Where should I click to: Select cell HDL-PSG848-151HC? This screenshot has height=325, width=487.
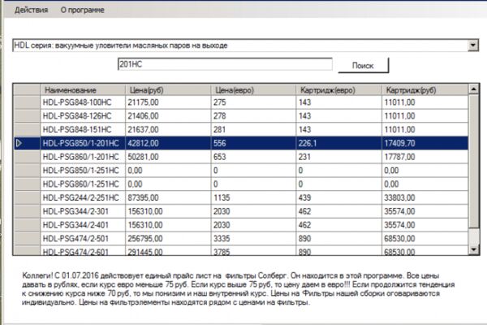click(83, 129)
